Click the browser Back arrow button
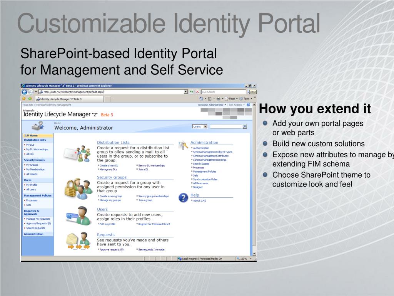 [24, 92]
